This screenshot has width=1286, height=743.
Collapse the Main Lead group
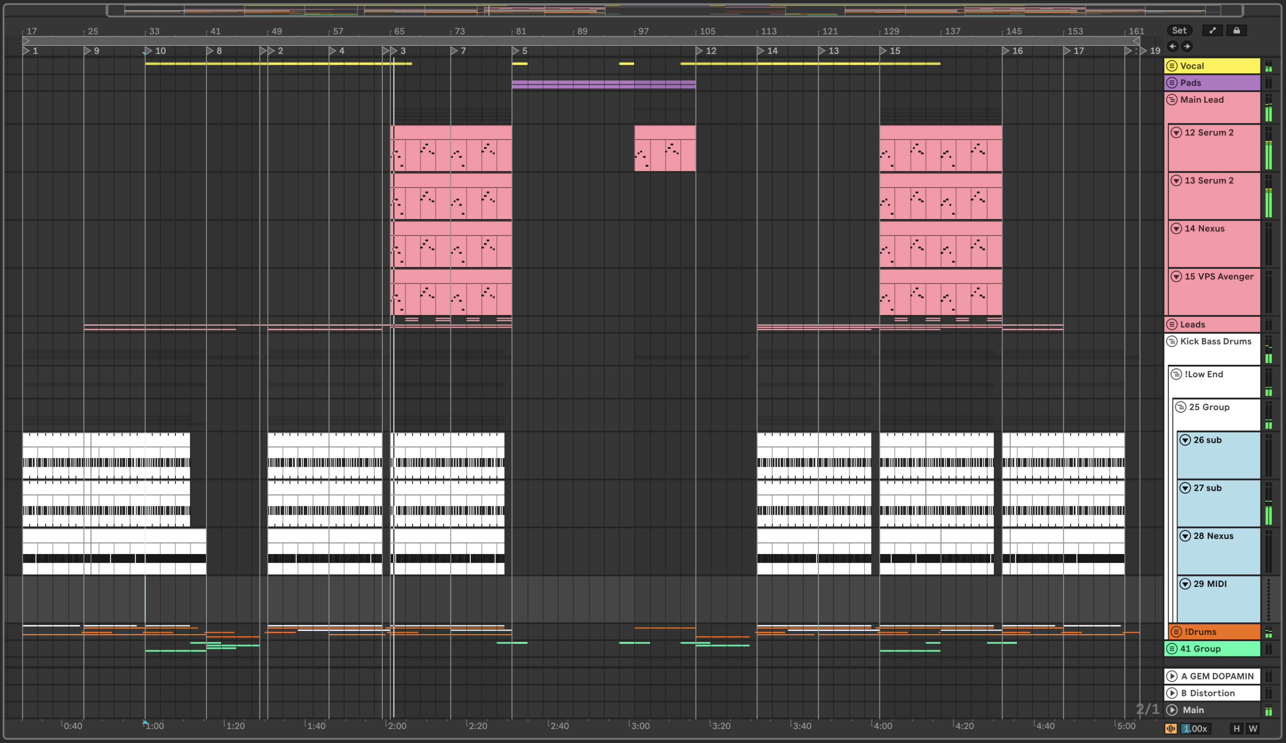[1172, 100]
